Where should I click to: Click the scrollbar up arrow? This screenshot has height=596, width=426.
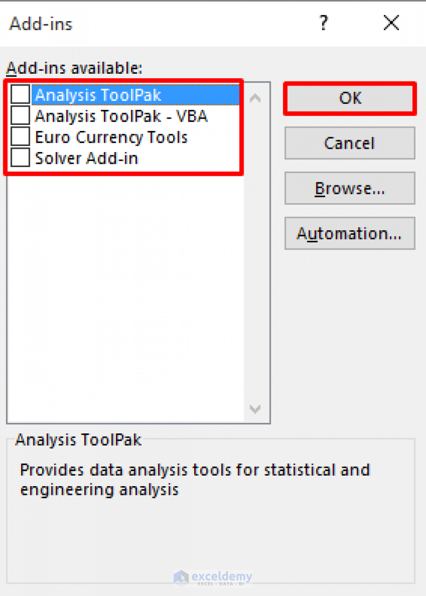point(255,98)
